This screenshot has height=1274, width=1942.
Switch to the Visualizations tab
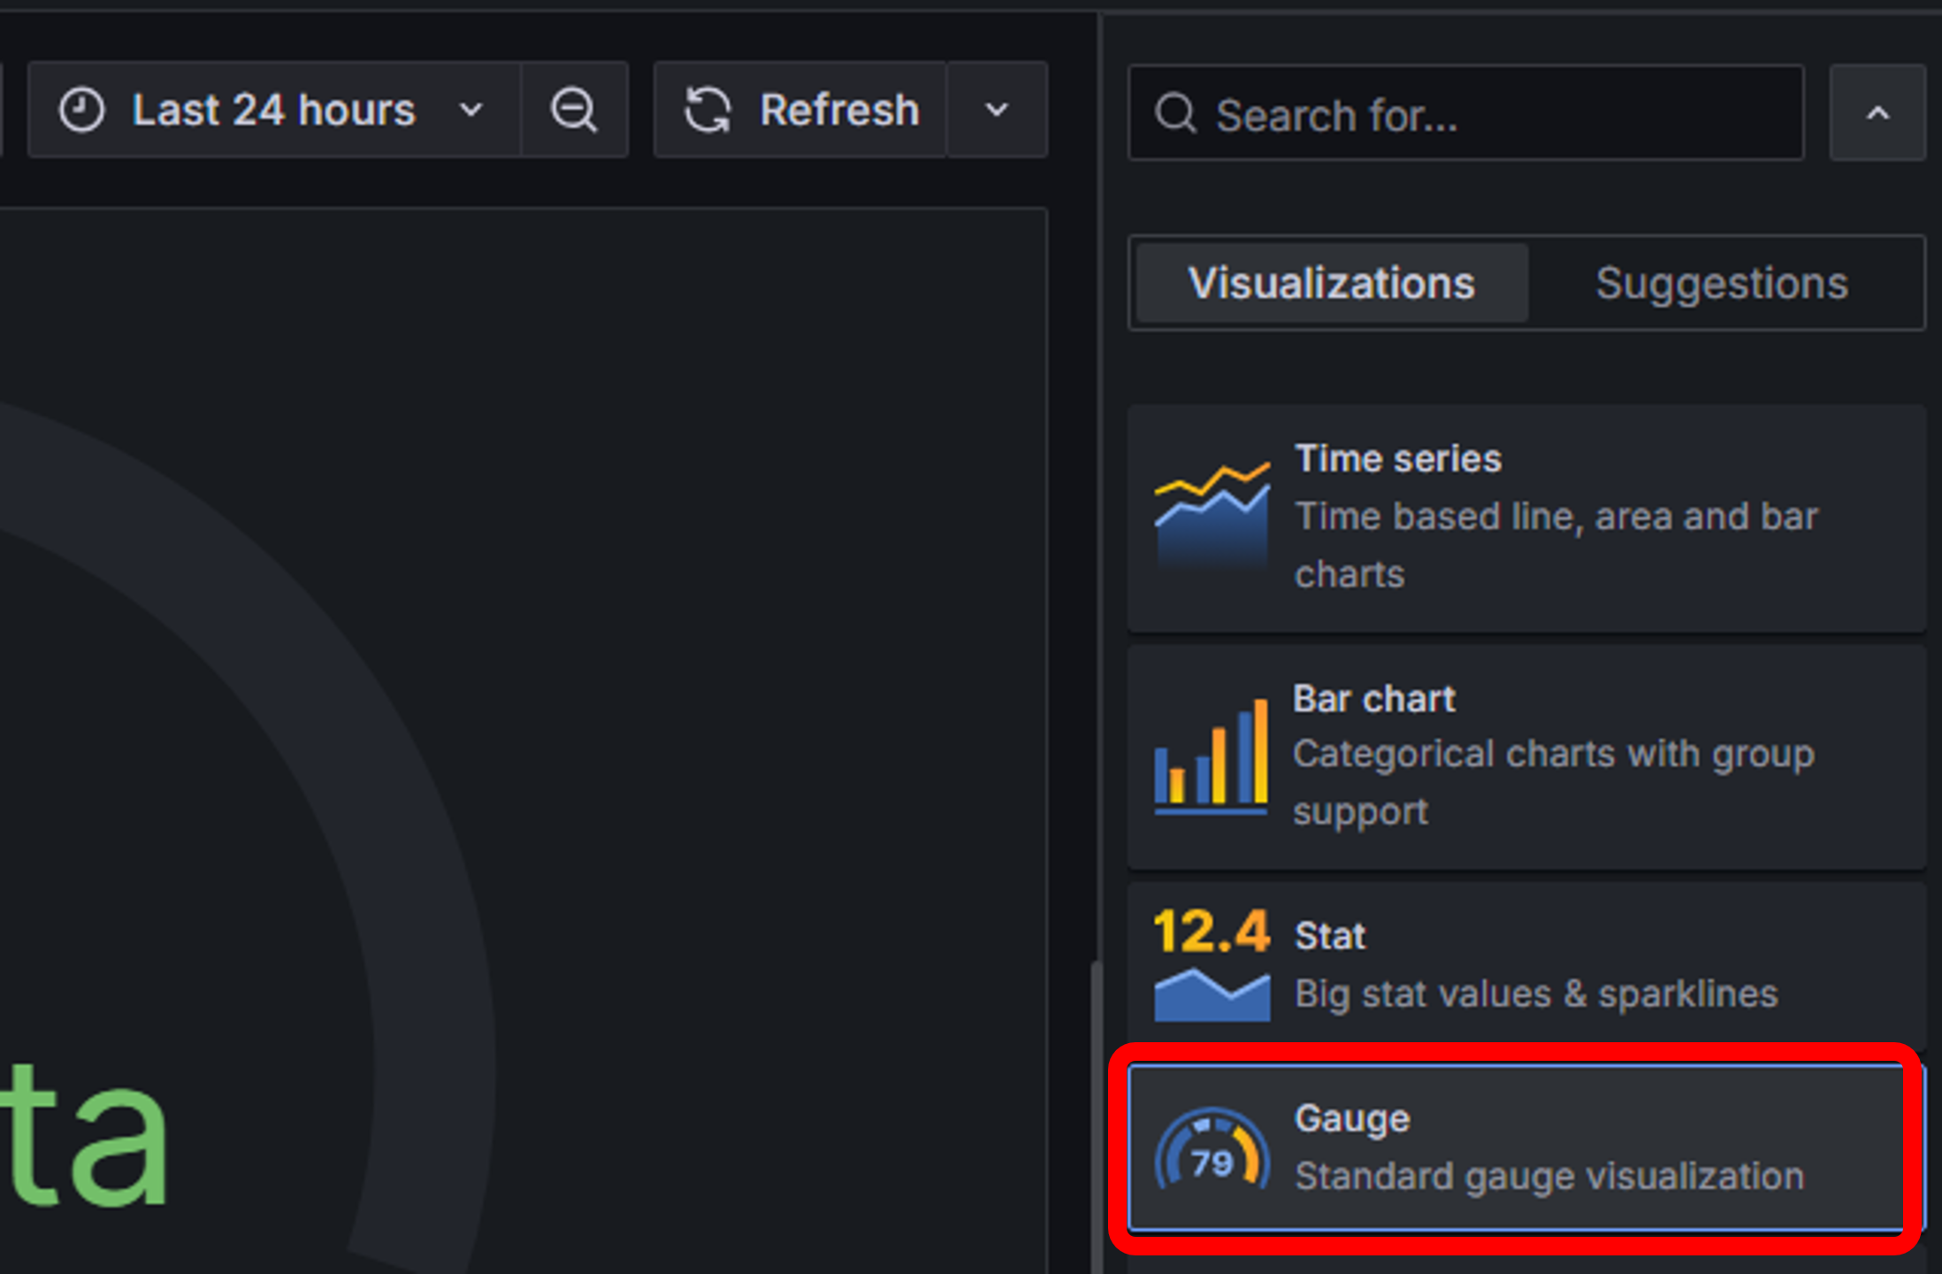[x=1330, y=283]
